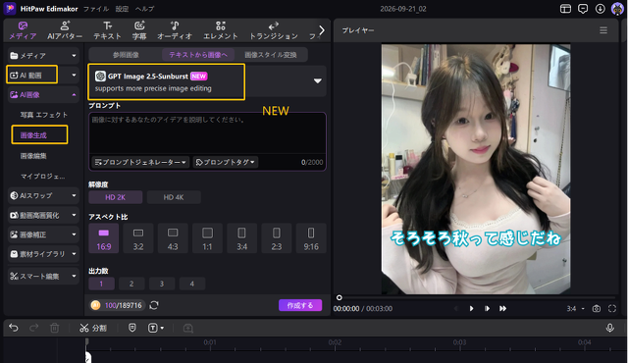Collapse the AI画像 sidebar section

pos(43,95)
